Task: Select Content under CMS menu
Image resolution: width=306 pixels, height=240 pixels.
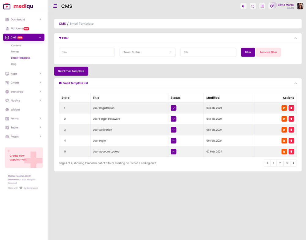Action: (16, 45)
